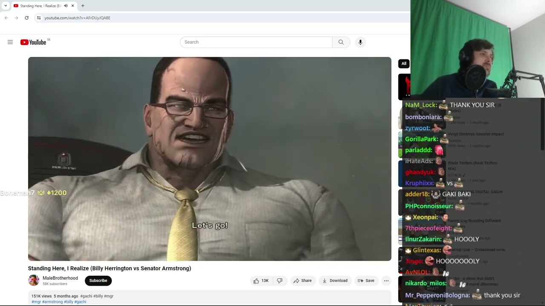Screen dimensions: 545x306
Task: Go to the YouTube home logo
Action: (33, 42)
